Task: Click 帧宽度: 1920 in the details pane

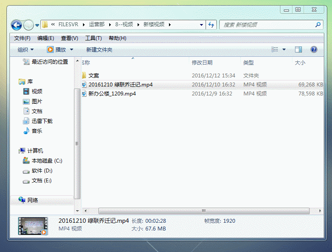Action: point(220,221)
